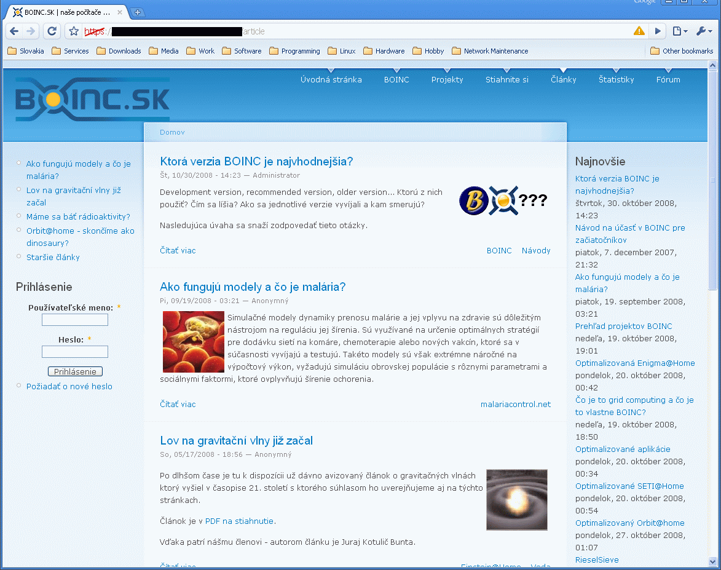
Task: Open the Downloads bookmarks folder
Action: 119,51
